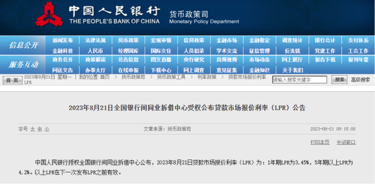The height and width of the screenshot is (184, 375).
Task: Follow the 贷款市场报价利率 LPR breadcrumb link
Action: 247,77
